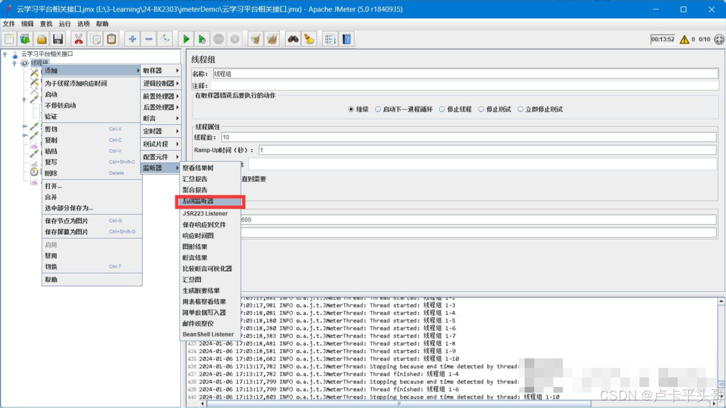The height and width of the screenshot is (408, 726).
Task: Click 选中部分保存为... context menu entry
Action: (x=92, y=208)
